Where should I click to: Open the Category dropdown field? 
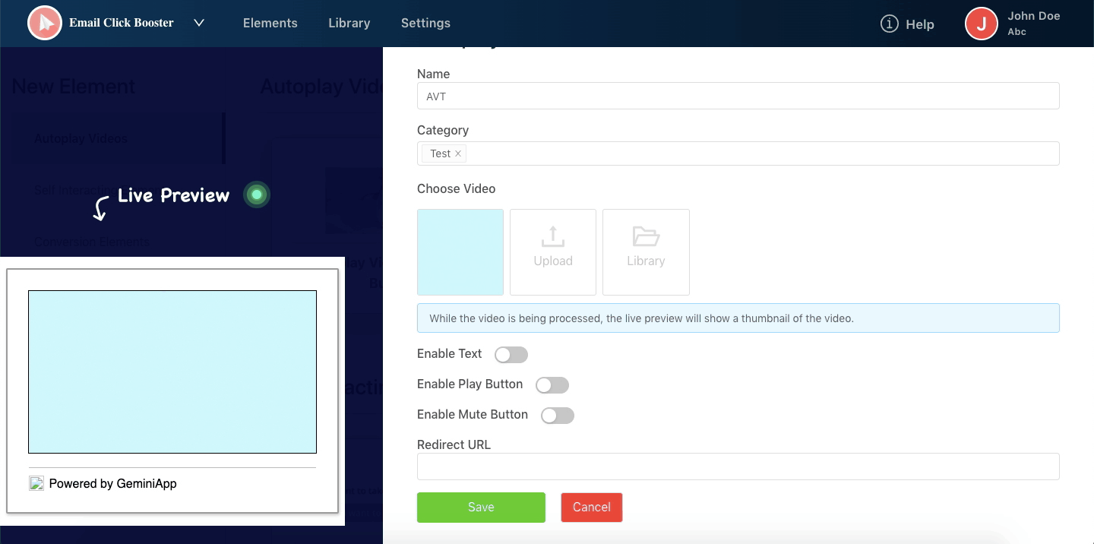coord(760,153)
